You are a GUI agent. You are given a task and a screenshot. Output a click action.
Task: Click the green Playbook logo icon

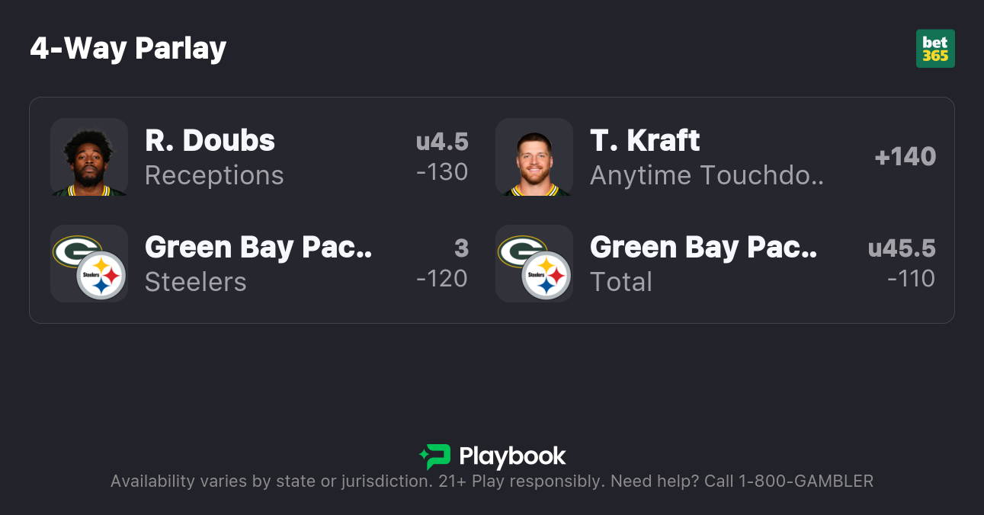tap(435, 456)
